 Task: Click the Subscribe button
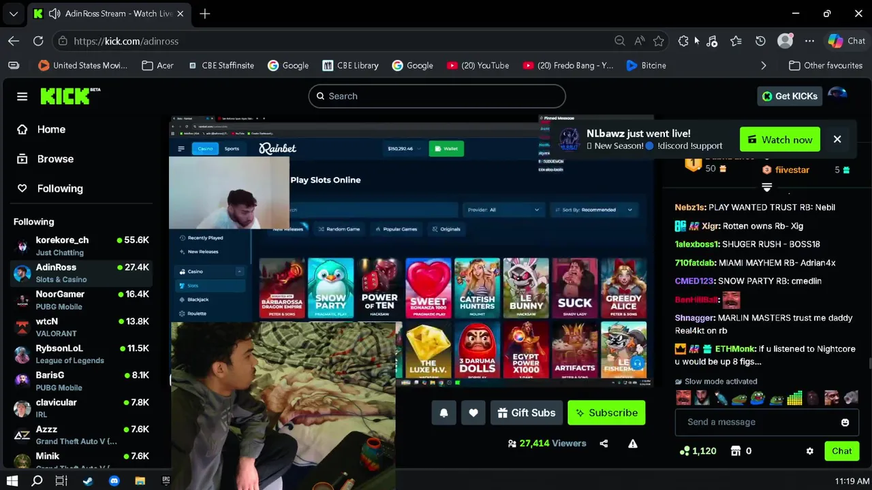606,412
